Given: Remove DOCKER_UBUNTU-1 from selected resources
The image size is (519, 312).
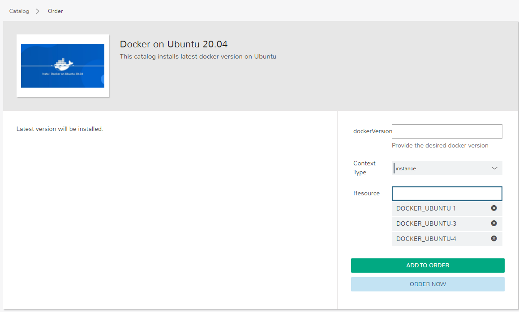Looking at the screenshot, I should point(494,208).
